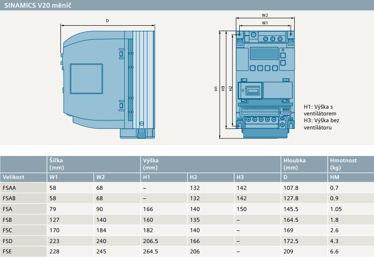Click the H1 height dimension label
This screenshot has width=374, height=257.
click(216, 89)
